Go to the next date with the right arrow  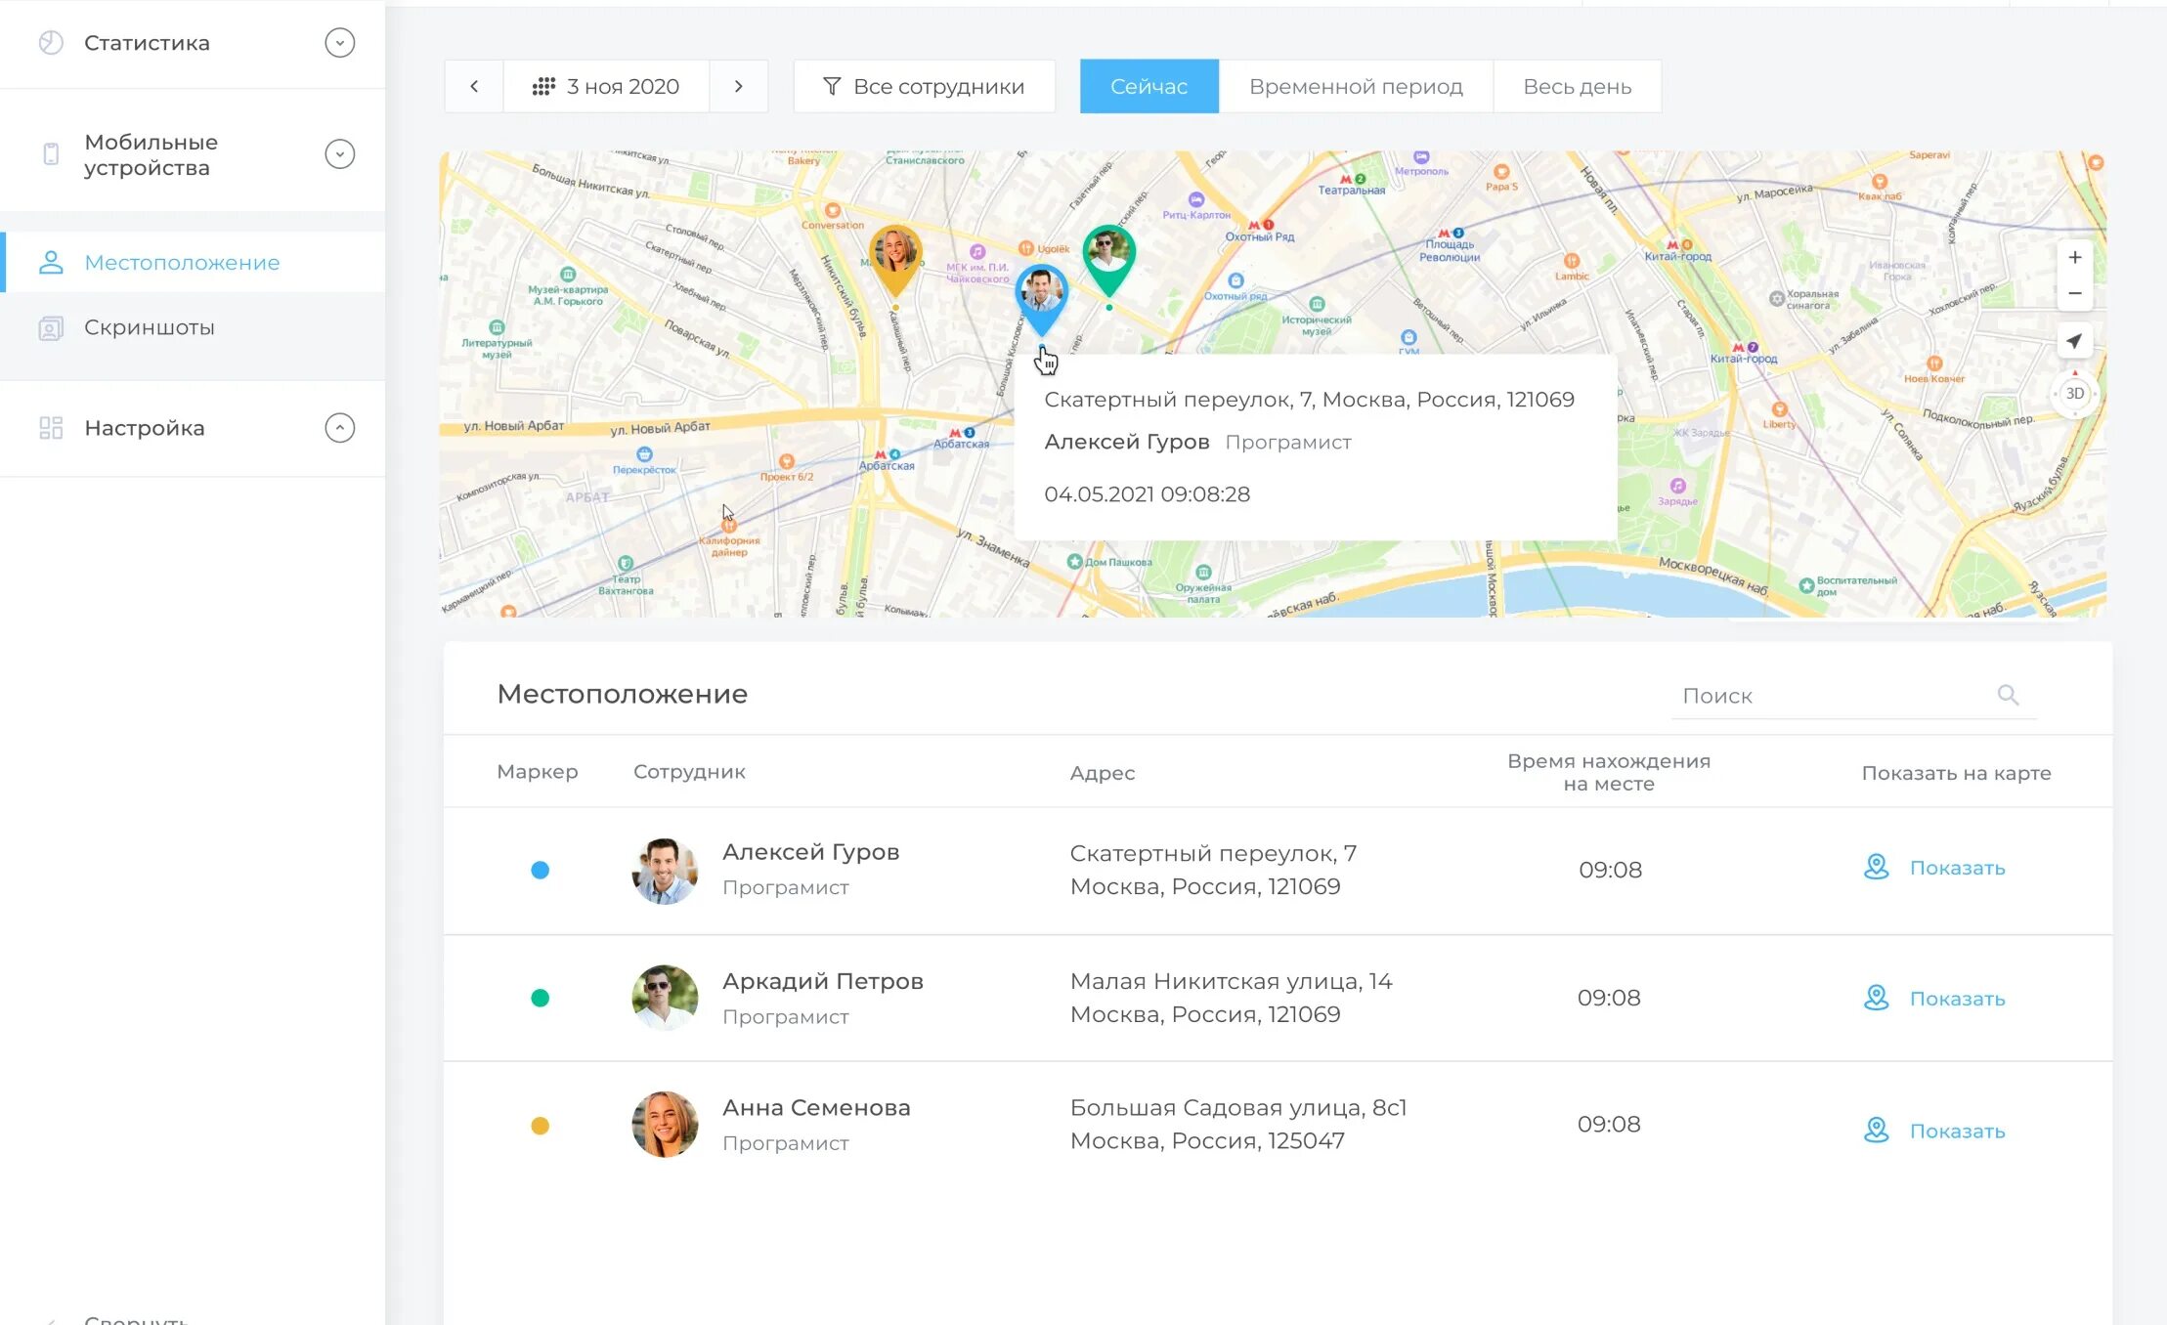click(x=739, y=86)
